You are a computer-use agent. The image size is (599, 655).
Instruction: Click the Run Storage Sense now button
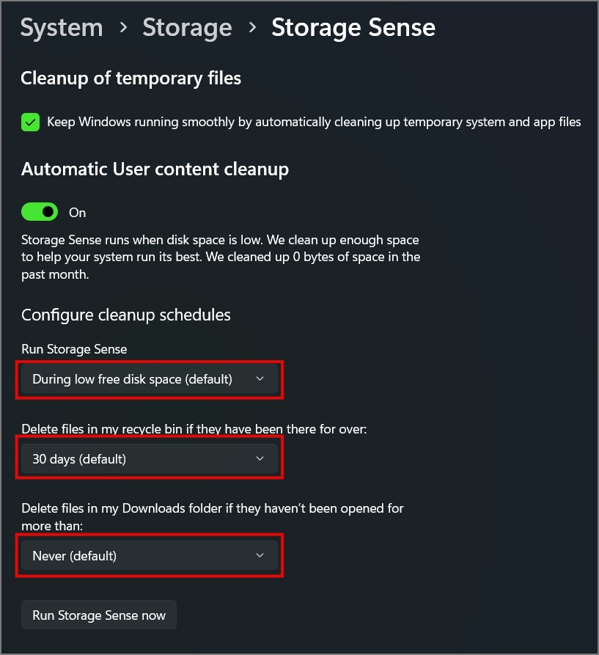coord(99,615)
